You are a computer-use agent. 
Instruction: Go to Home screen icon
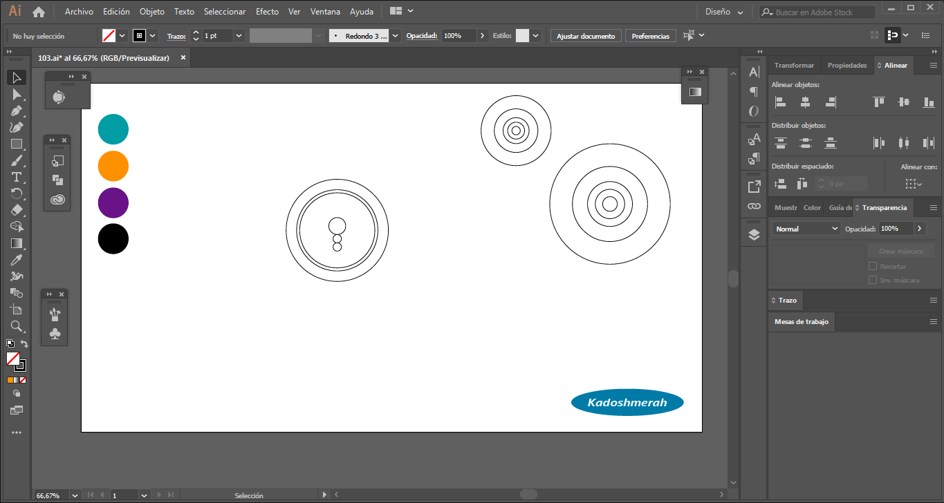pos(39,12)
